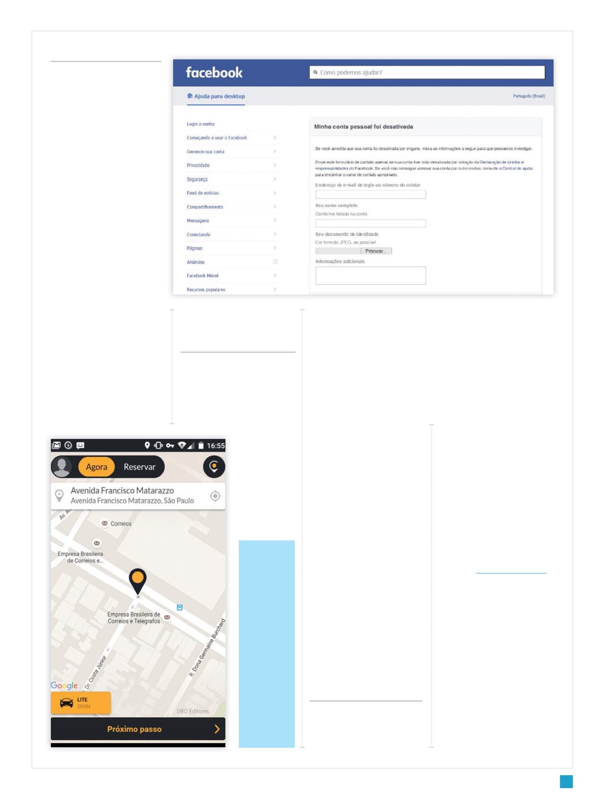The width and height of the screenshot is (604, 809).
Task: Open the Começando a usar o Facebook topic
Action: (x=217, y=138)
